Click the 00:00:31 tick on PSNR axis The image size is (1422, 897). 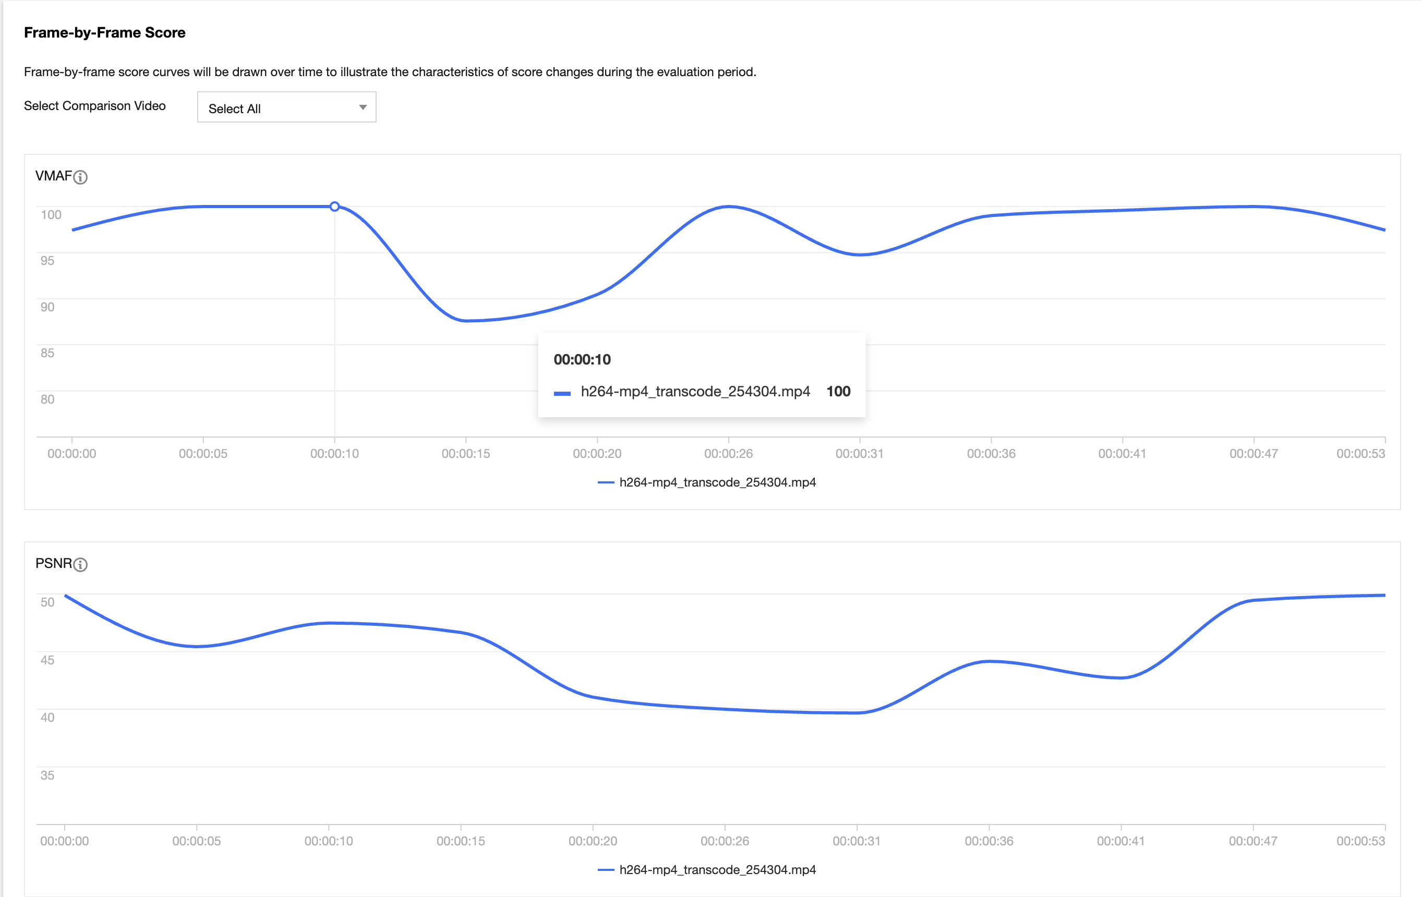pyautogui.click(x=856, y=841)
